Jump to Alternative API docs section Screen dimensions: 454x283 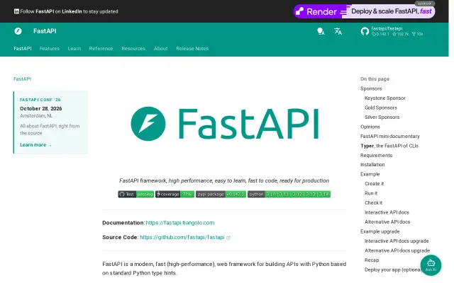[387, 221]
